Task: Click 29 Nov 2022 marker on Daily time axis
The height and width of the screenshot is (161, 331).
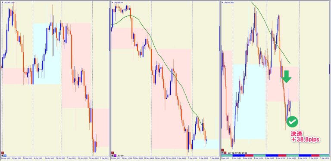Action: 94,158
